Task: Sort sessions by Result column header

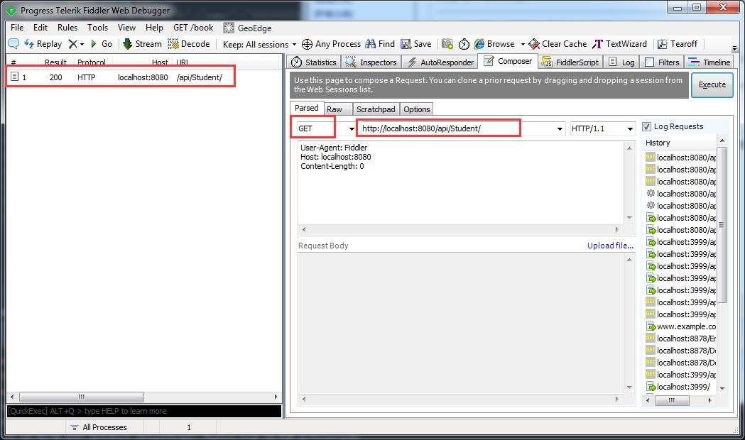Action: tap(55, 62)
